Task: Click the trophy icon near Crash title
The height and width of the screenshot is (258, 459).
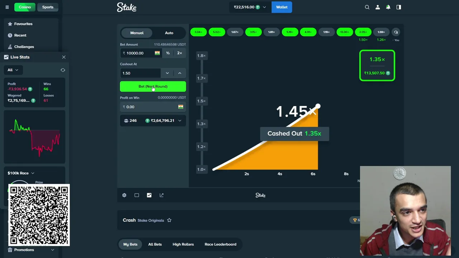Action: click(355, 220)
